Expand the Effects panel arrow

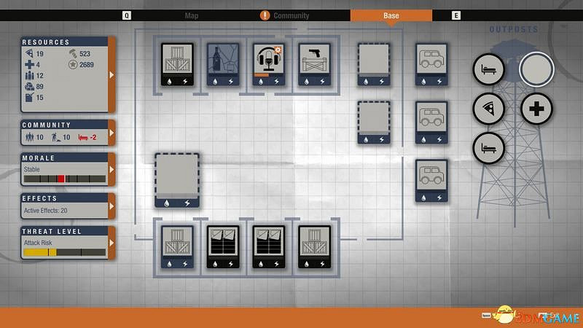(x=111, y=206)
